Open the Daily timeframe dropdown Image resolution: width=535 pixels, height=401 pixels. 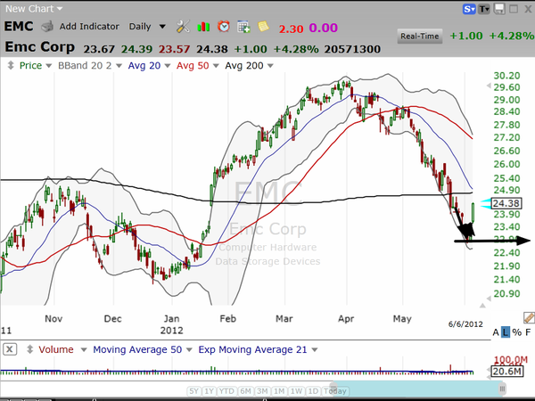162,27
